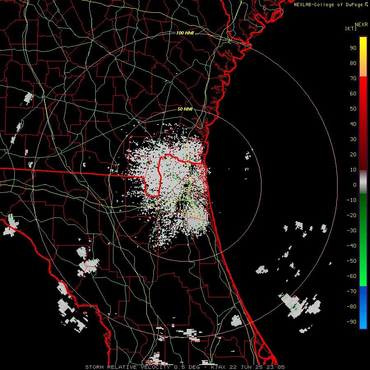This screenshot has height=370, width=370.
Task: Click the 30 value on the velocity scale
Action: click(353, 139)
